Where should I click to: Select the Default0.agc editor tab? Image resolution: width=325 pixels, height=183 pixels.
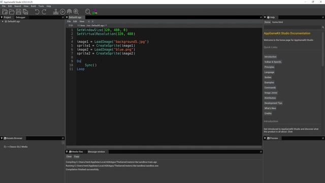coord(75,17)
